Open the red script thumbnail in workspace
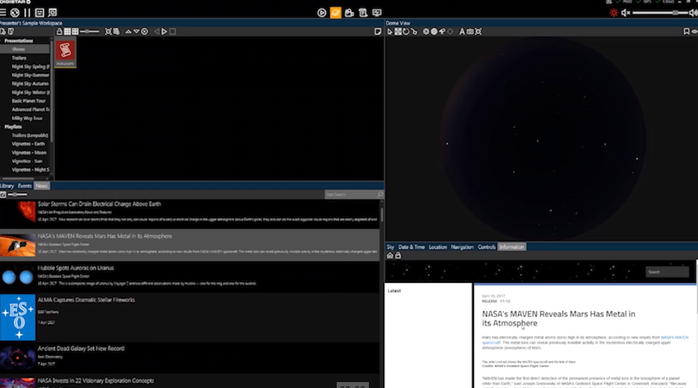The height and width of the screenshot is (388, 698). 65,53
